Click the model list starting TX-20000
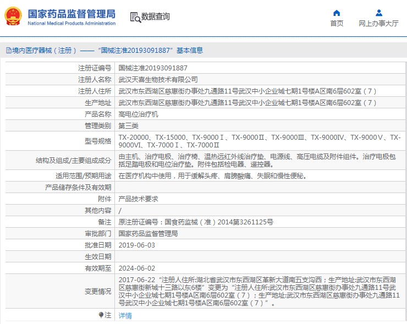Viewport: 407px width, 324px height. pos(260,141)
